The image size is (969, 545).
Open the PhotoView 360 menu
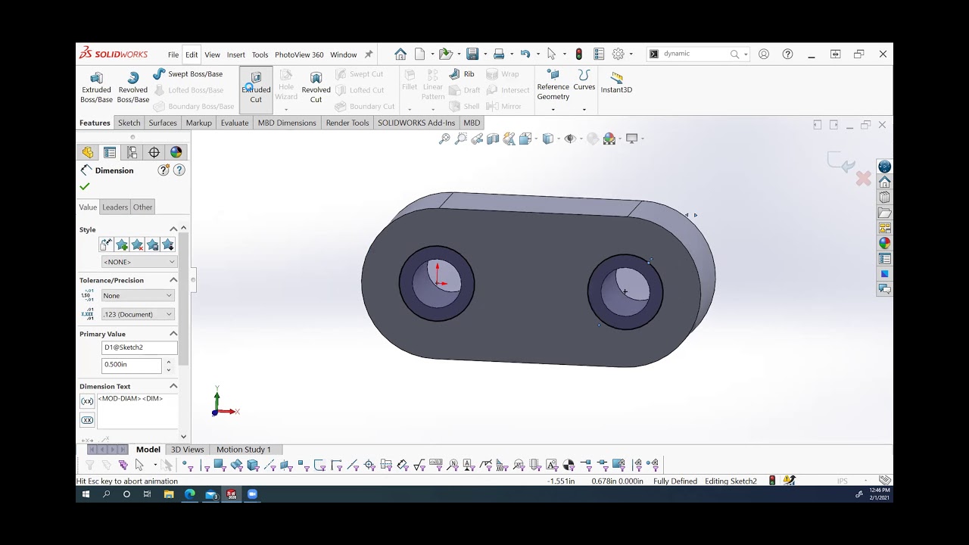pos(299,54)
